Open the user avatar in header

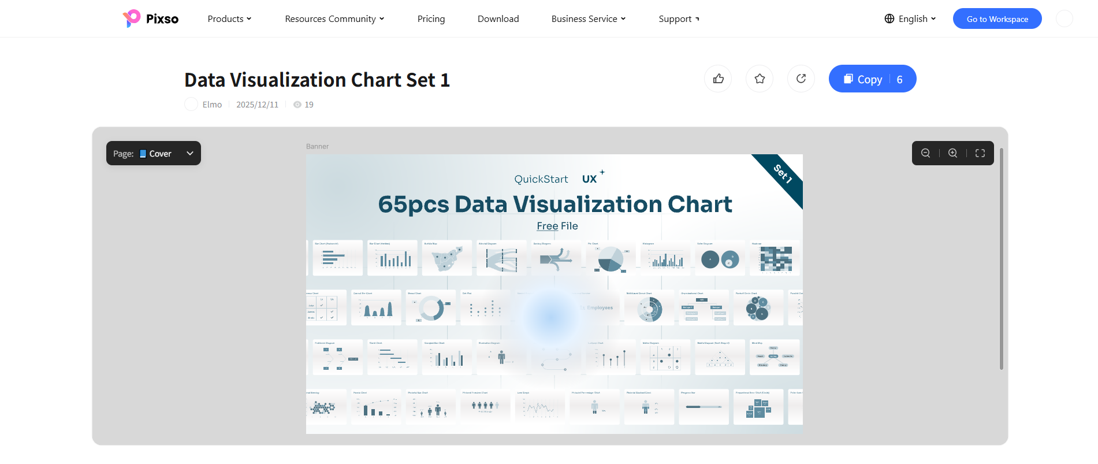point(1064,18)
